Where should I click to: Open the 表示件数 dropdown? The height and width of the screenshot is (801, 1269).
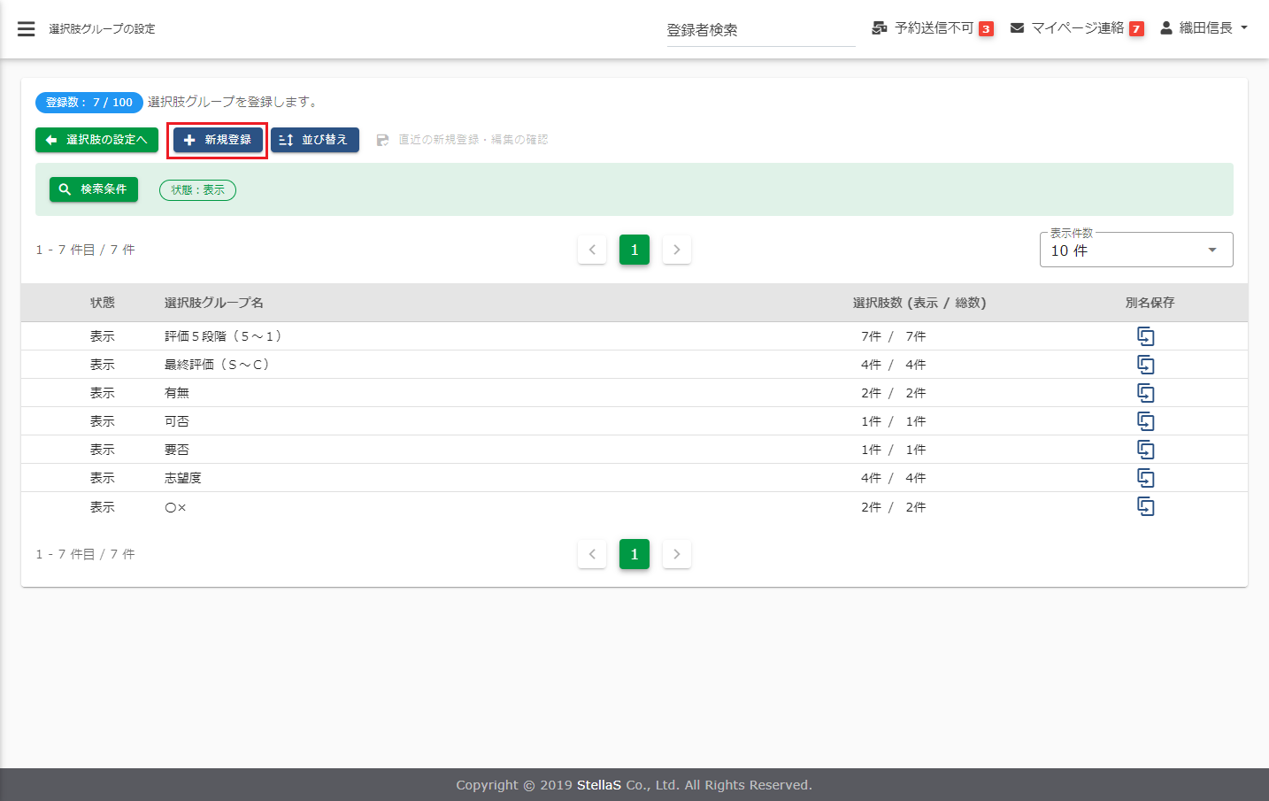click(1135, 250)
